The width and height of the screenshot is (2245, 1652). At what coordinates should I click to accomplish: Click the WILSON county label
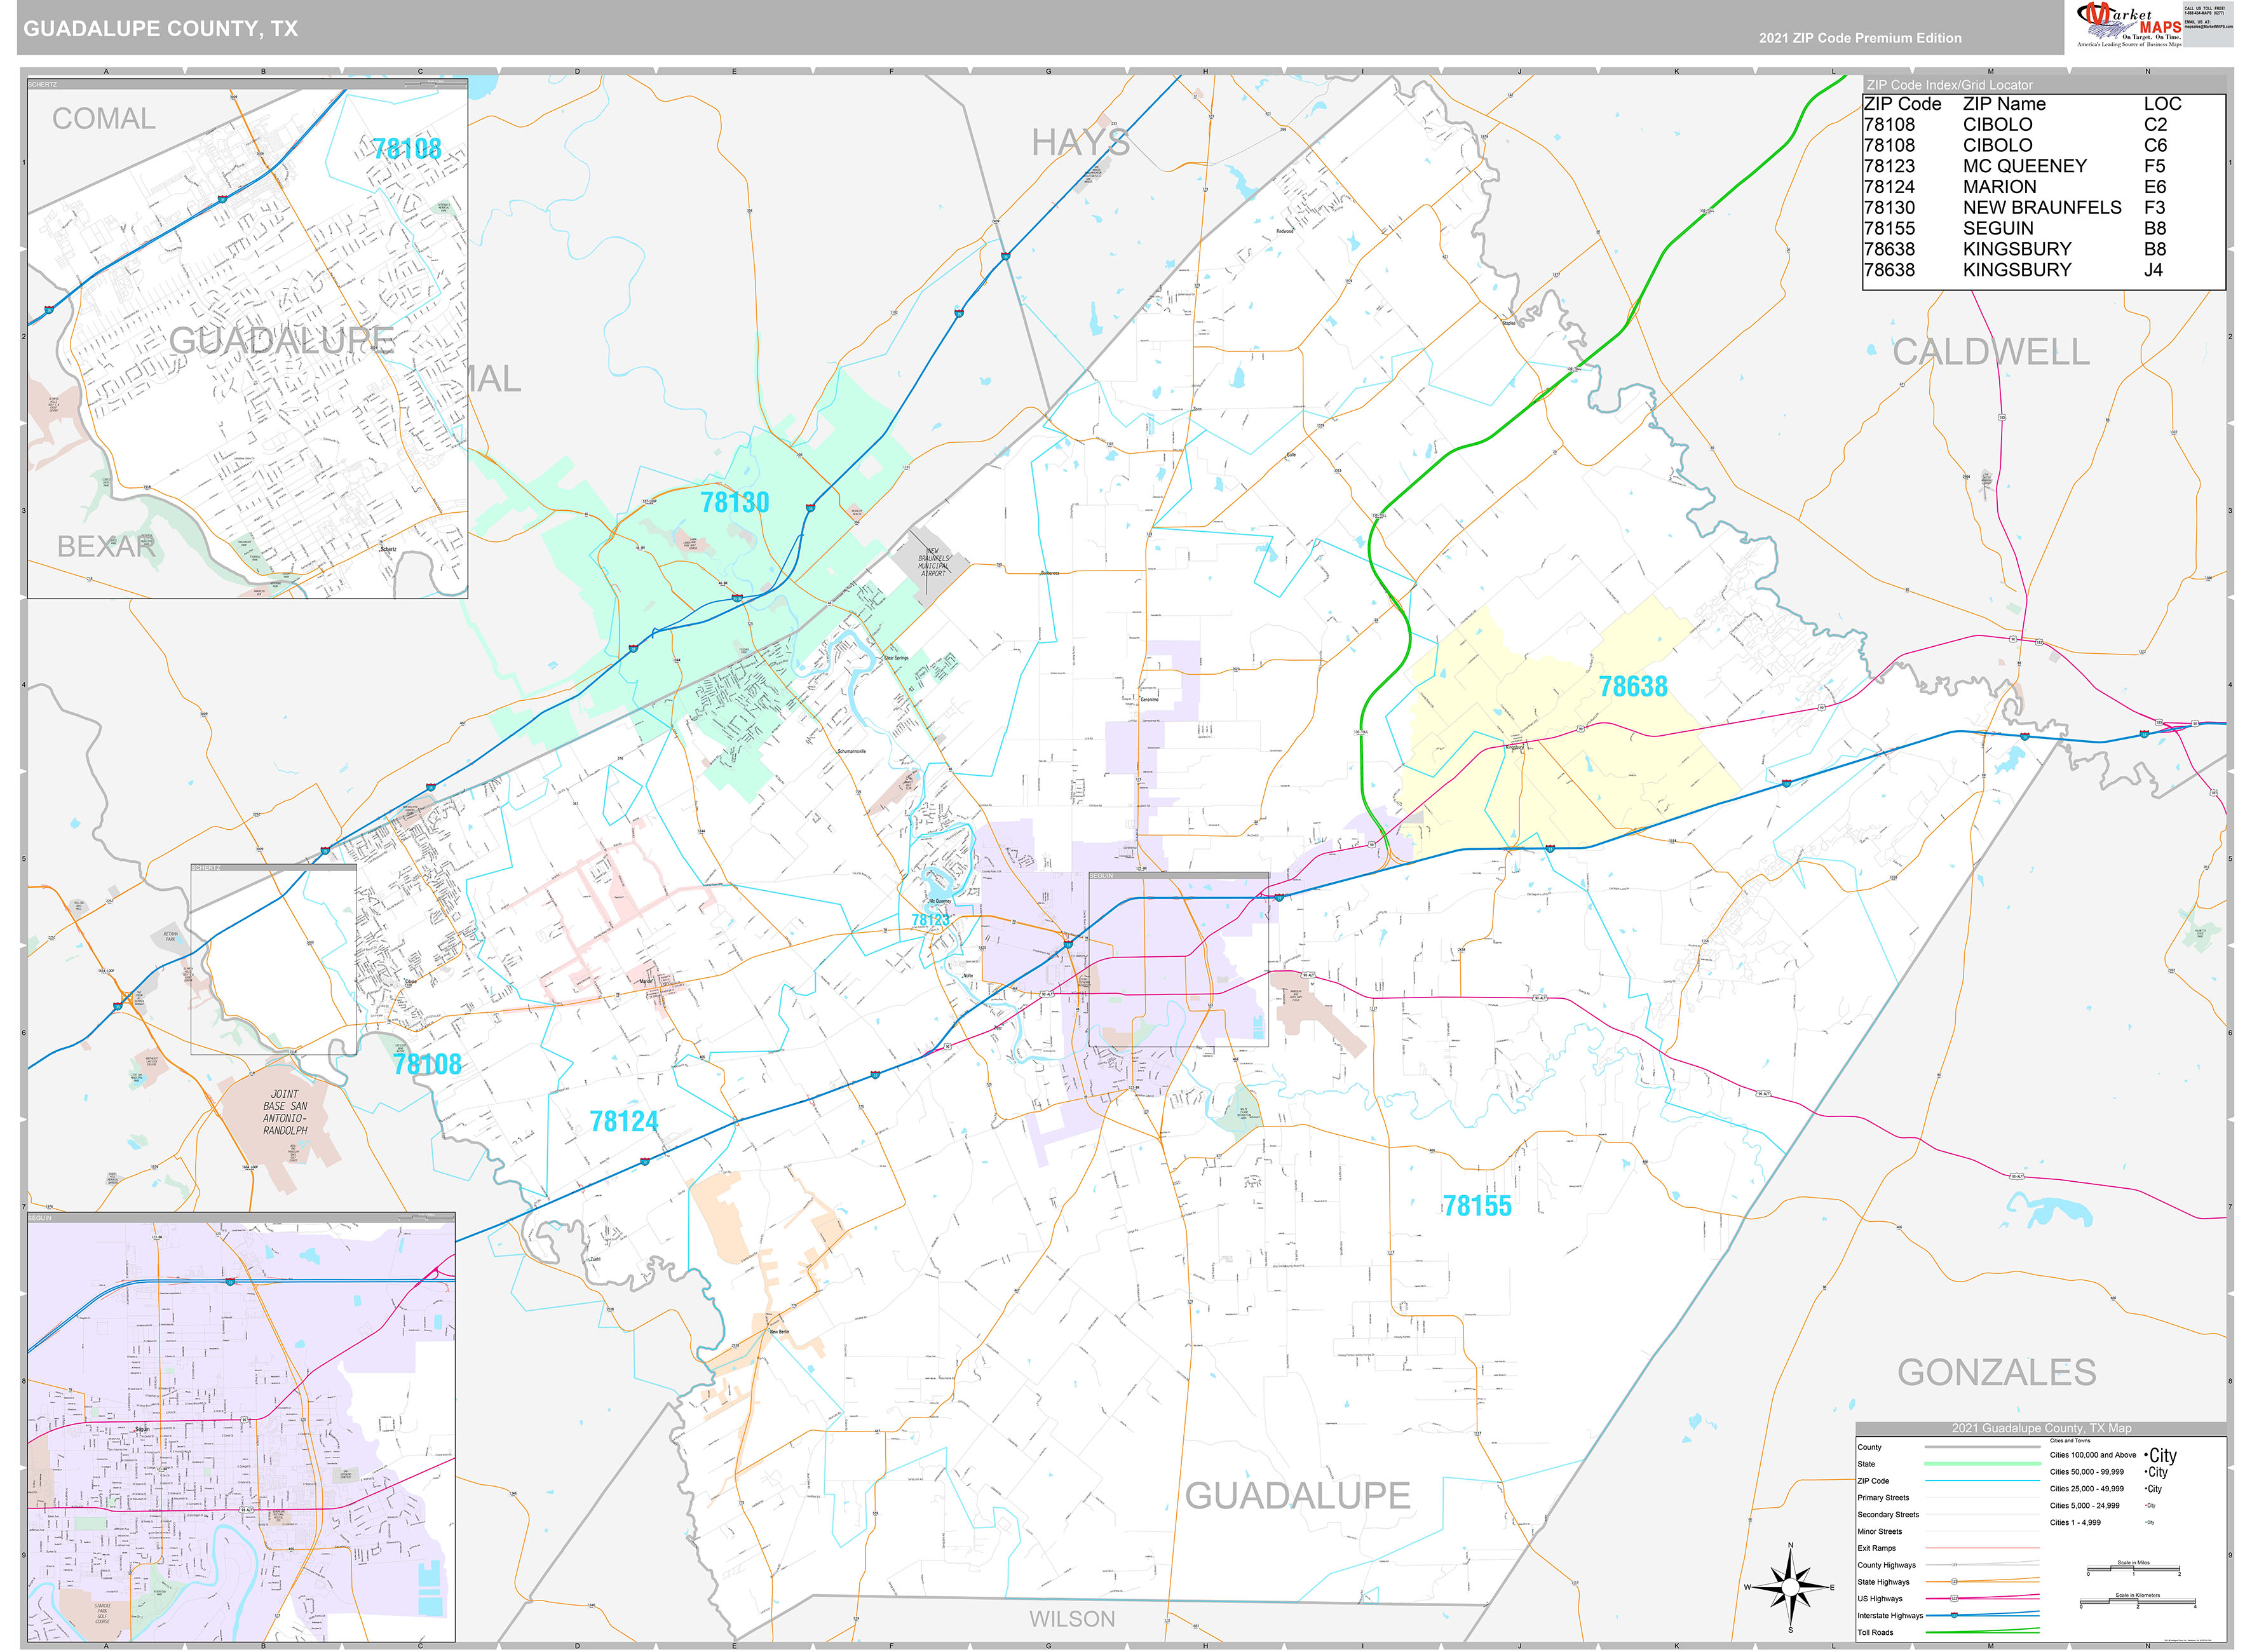click(1072, 1619)
